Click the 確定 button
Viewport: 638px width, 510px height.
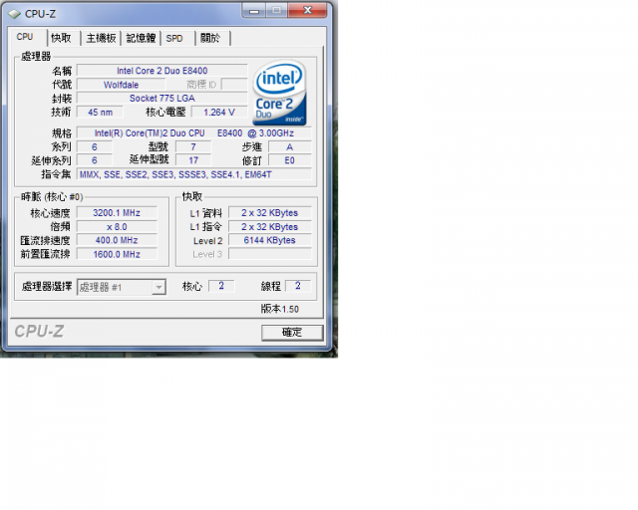pyautogui.click(x=292, y=333)
